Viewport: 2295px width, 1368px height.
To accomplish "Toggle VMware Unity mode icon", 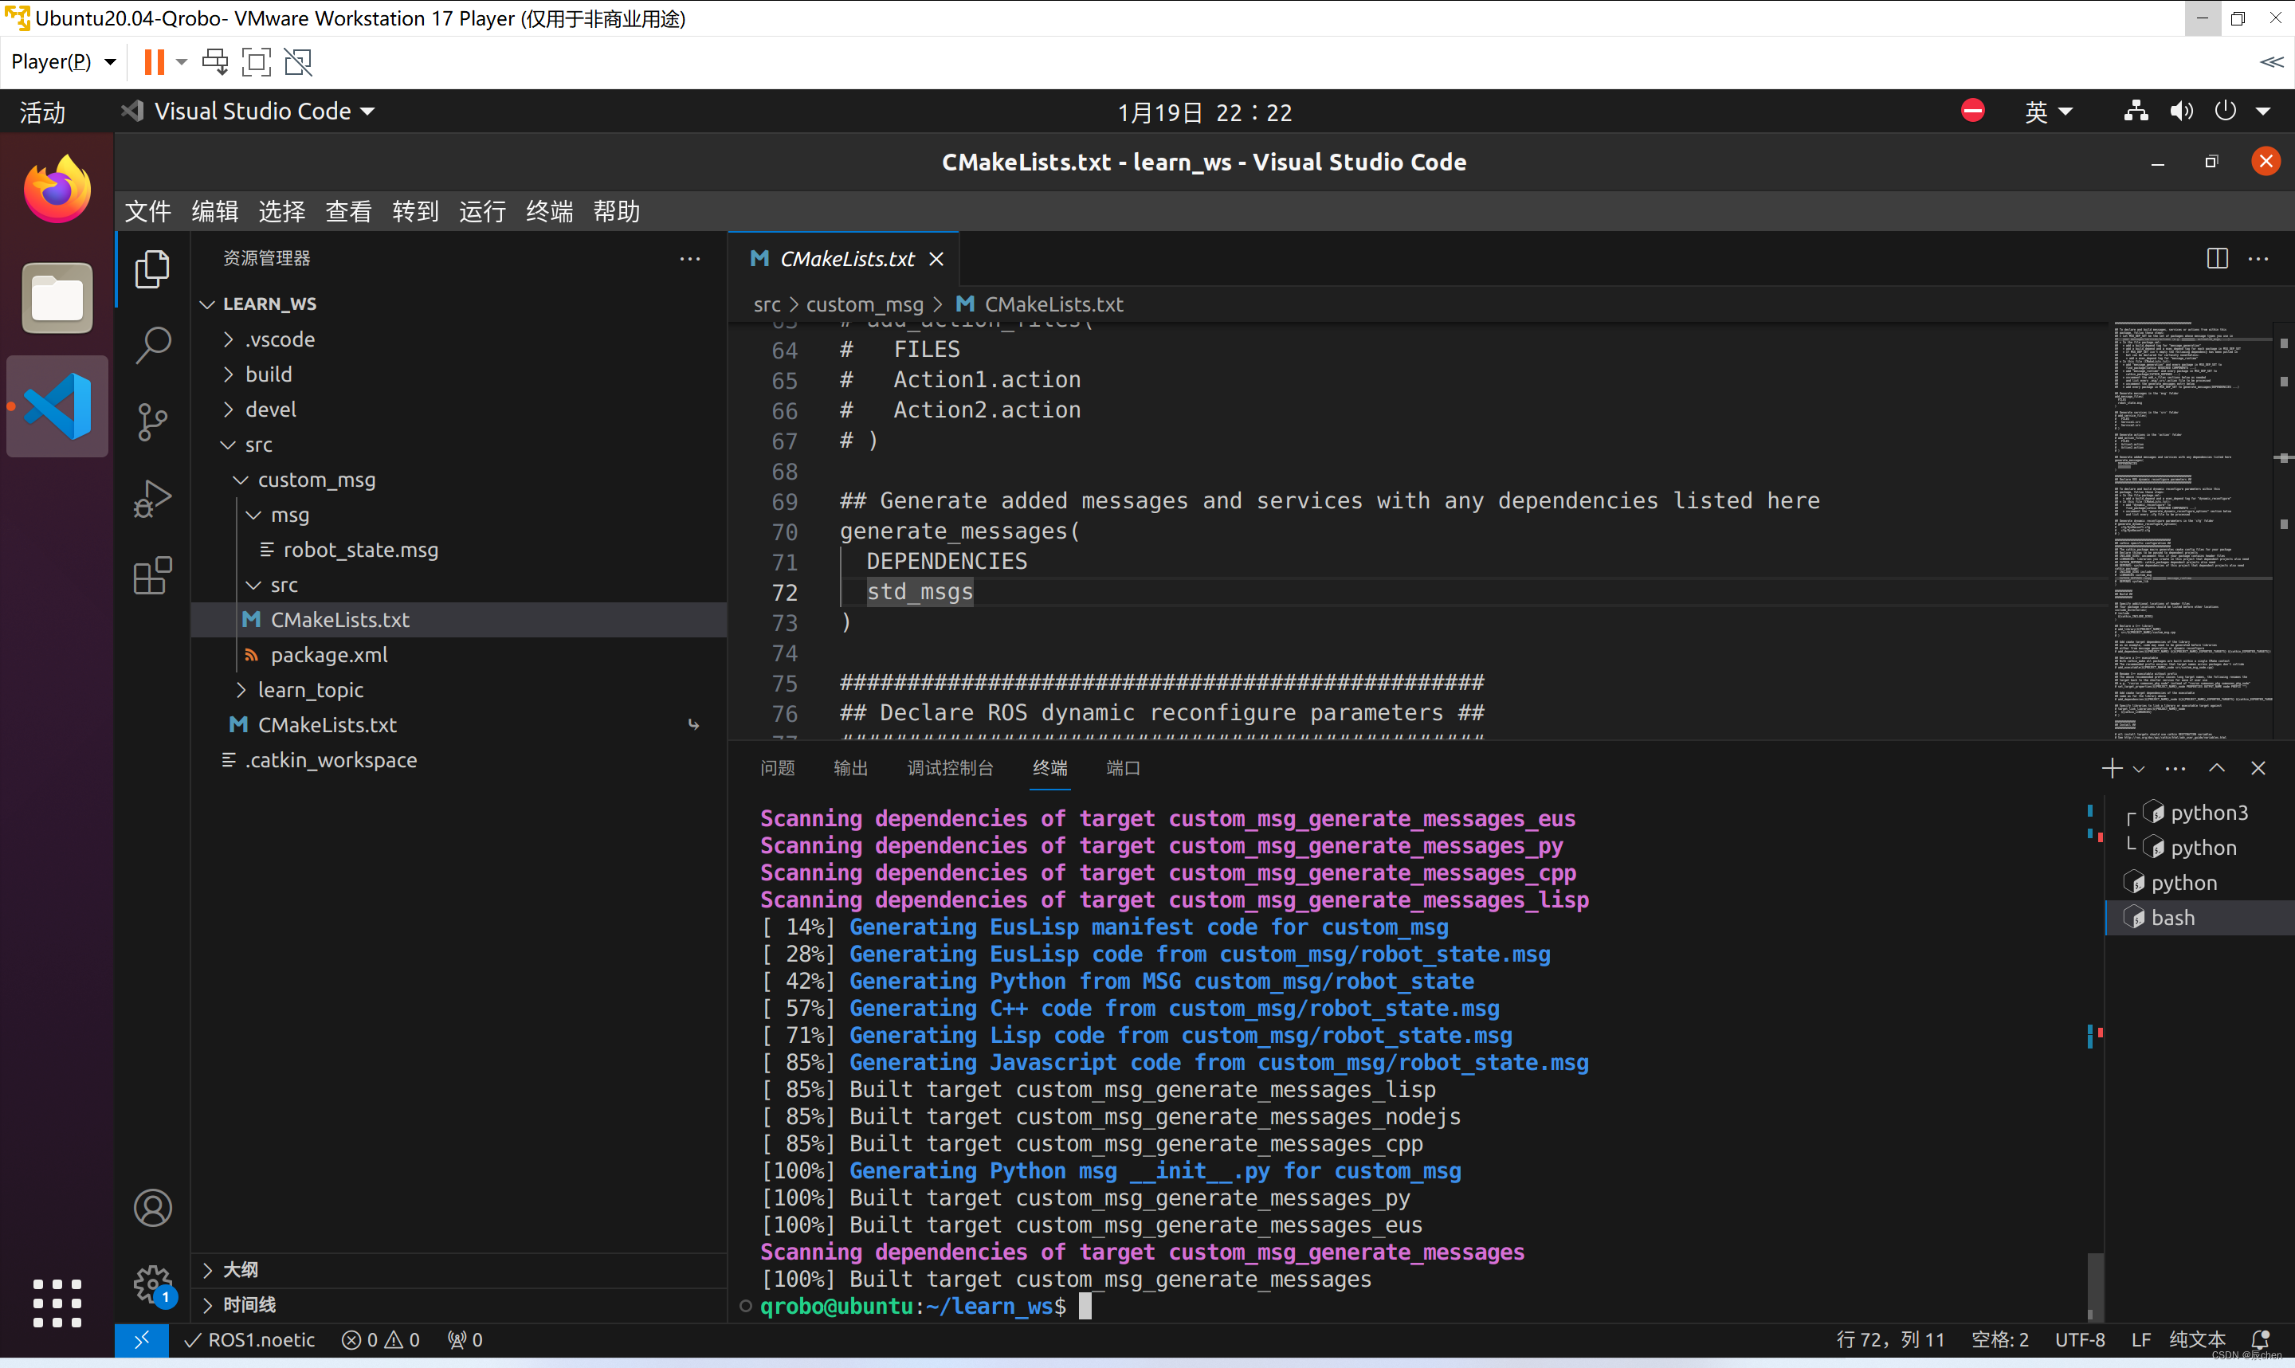I will pyautogui.click(x=298, y=62).
